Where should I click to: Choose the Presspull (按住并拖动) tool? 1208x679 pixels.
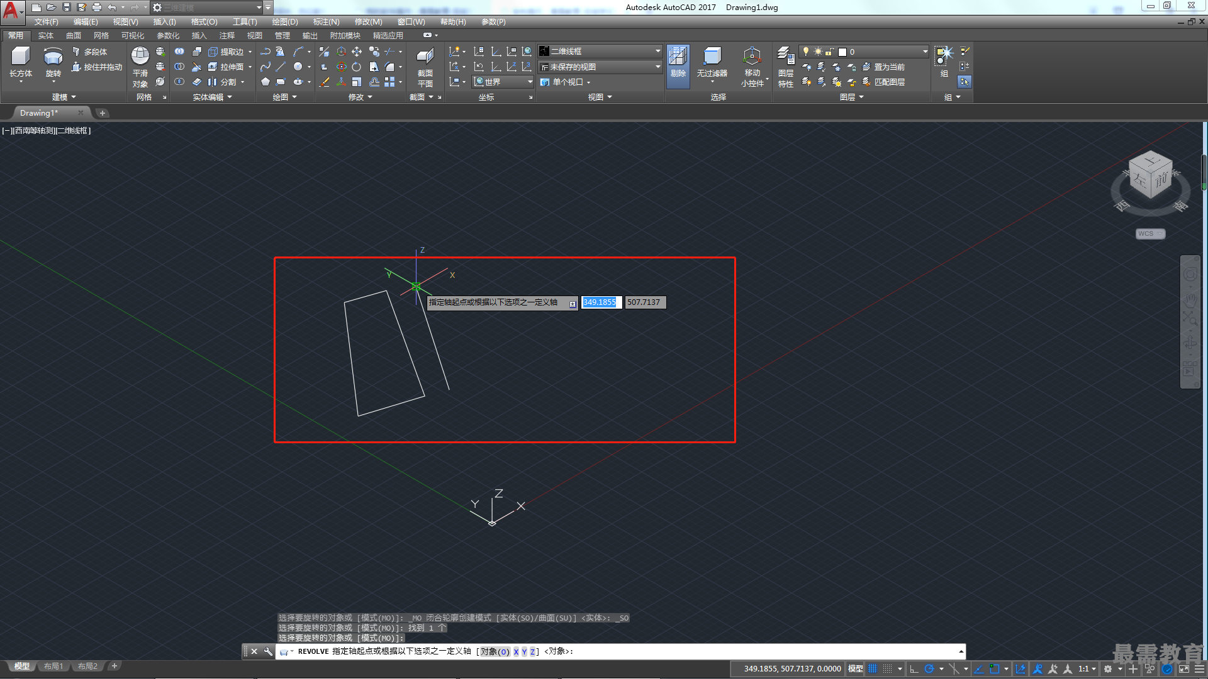pyautogui.click(x=97, y=67)
